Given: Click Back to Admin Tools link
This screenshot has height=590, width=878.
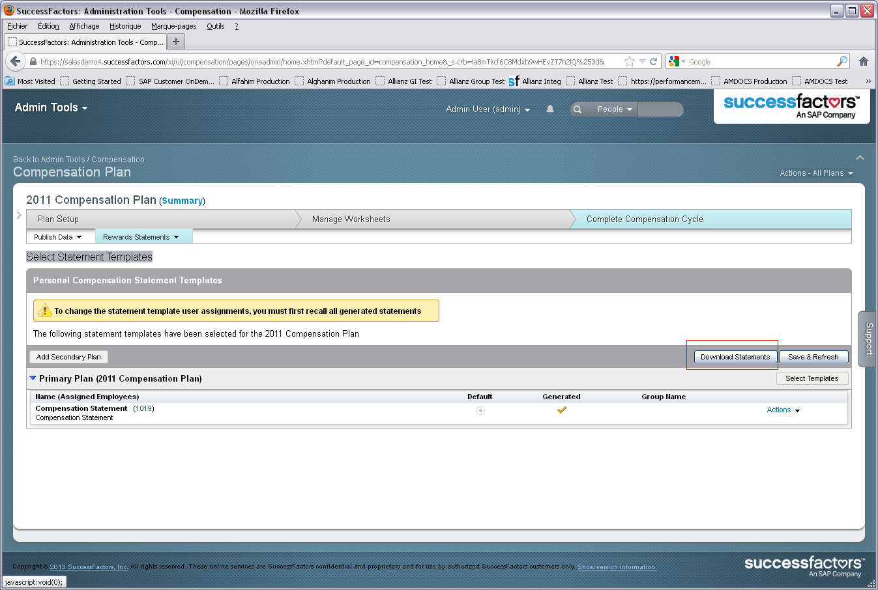Looking at the screenshot, I should coord(49,160).
